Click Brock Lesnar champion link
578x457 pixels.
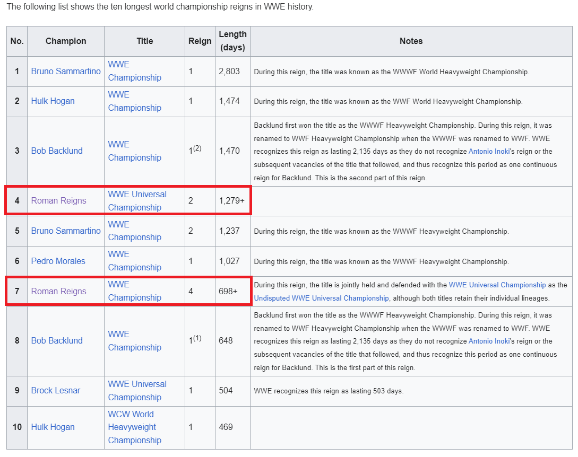click(x=56, y=390)
